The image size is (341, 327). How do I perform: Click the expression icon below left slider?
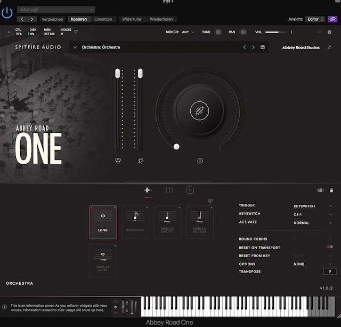pos(118,161)
